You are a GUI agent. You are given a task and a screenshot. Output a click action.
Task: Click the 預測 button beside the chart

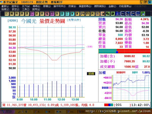(91, 74)
